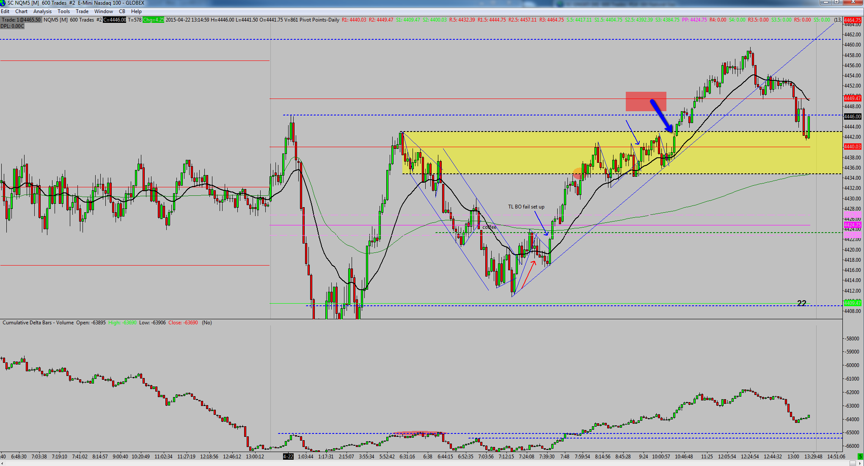This screenshot has height=466, width=864.
Task: Restore down the chart window
Action: coord(836,3)
